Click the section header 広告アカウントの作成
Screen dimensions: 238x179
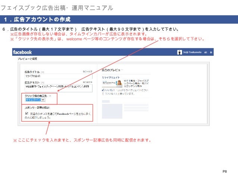coord(42,19)
